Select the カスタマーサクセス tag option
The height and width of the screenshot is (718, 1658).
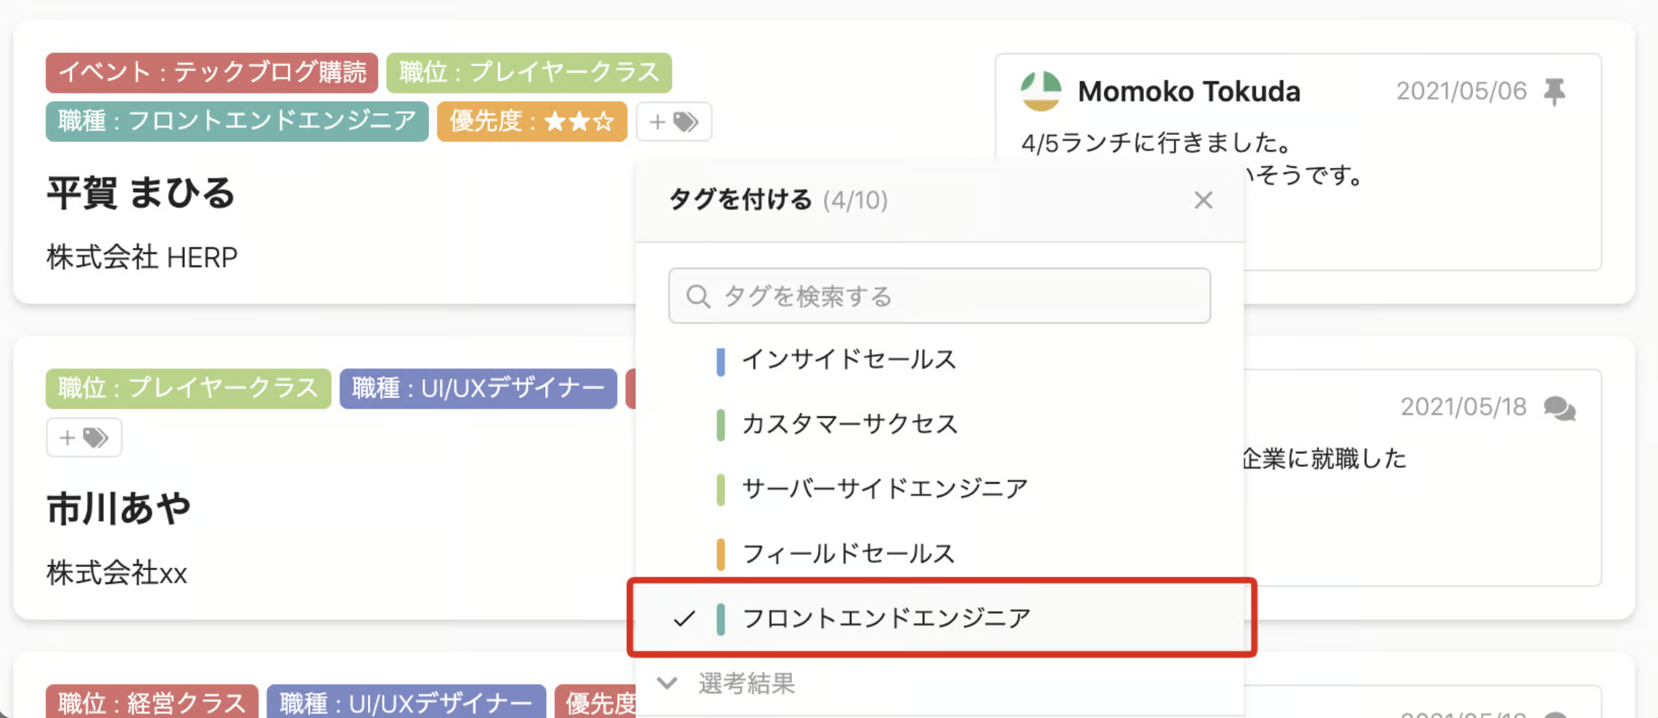(x=849, y=424)
